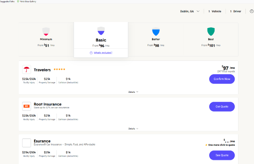
Task: Click Travelers $25k Property Damage value
Action: tap(47, 79)
